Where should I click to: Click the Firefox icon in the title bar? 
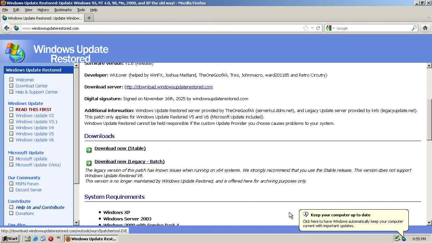[x=3, y=3]
